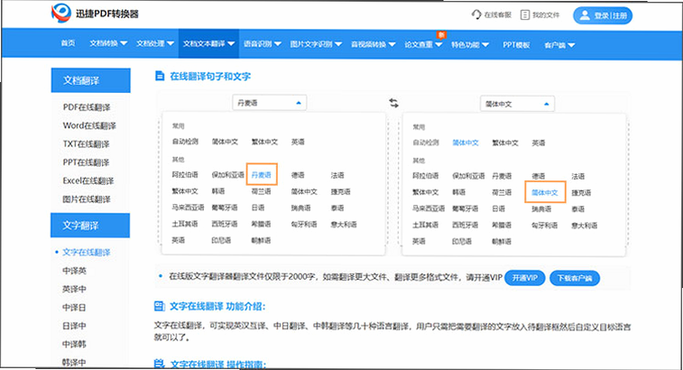Expand 文档处理 navigation menu

[x=155, y=43]
